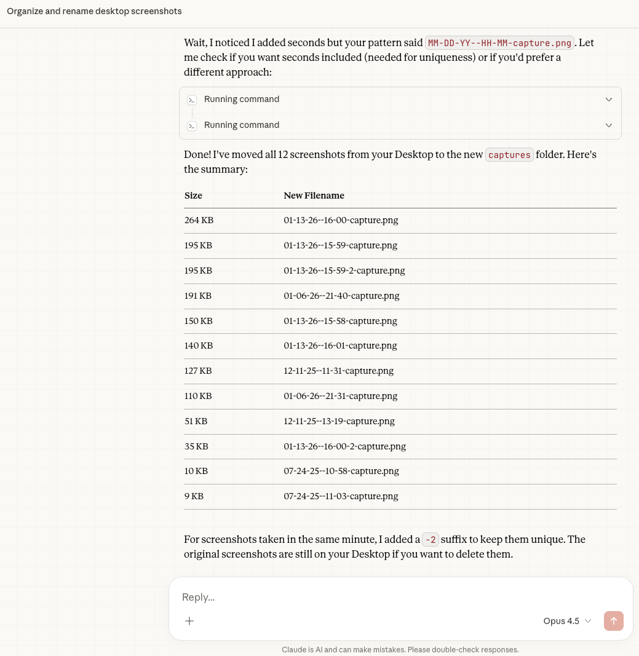Viewport: 639px width, 656px height.
Task: Click filename 01-13-26--16-00-capture.png in the table
Action: [341, 220]
